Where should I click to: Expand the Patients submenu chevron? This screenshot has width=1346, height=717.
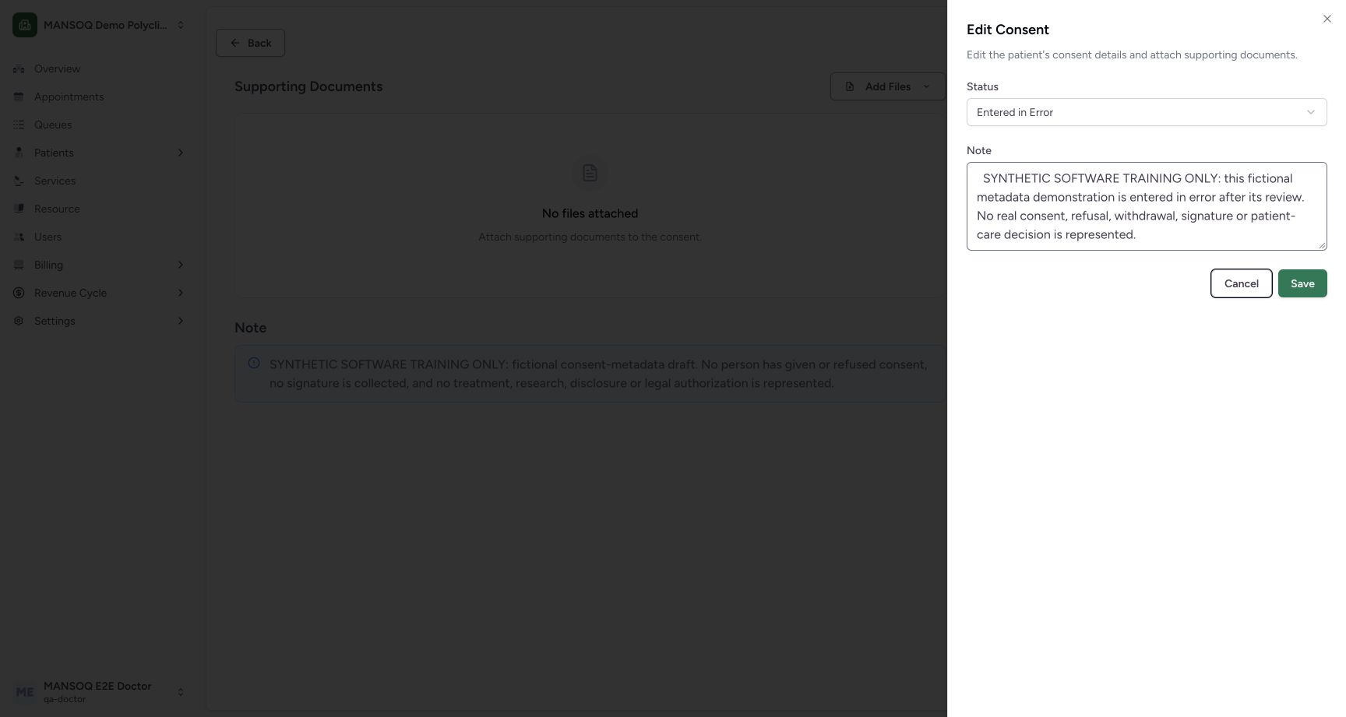click(x=181, y=153)
